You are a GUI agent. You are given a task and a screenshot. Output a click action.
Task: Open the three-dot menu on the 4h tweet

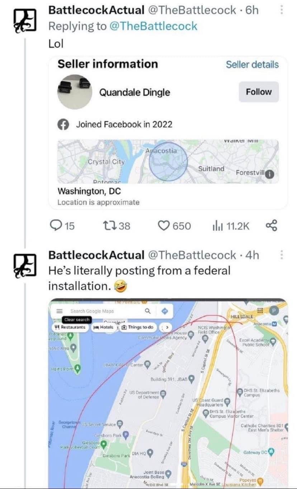282,255
